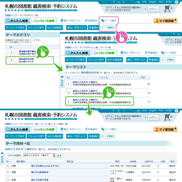Click テーマ資料 tag icon link on the テーマリスト page
This screenshot has height=182, width=182.
click(169, 53)
